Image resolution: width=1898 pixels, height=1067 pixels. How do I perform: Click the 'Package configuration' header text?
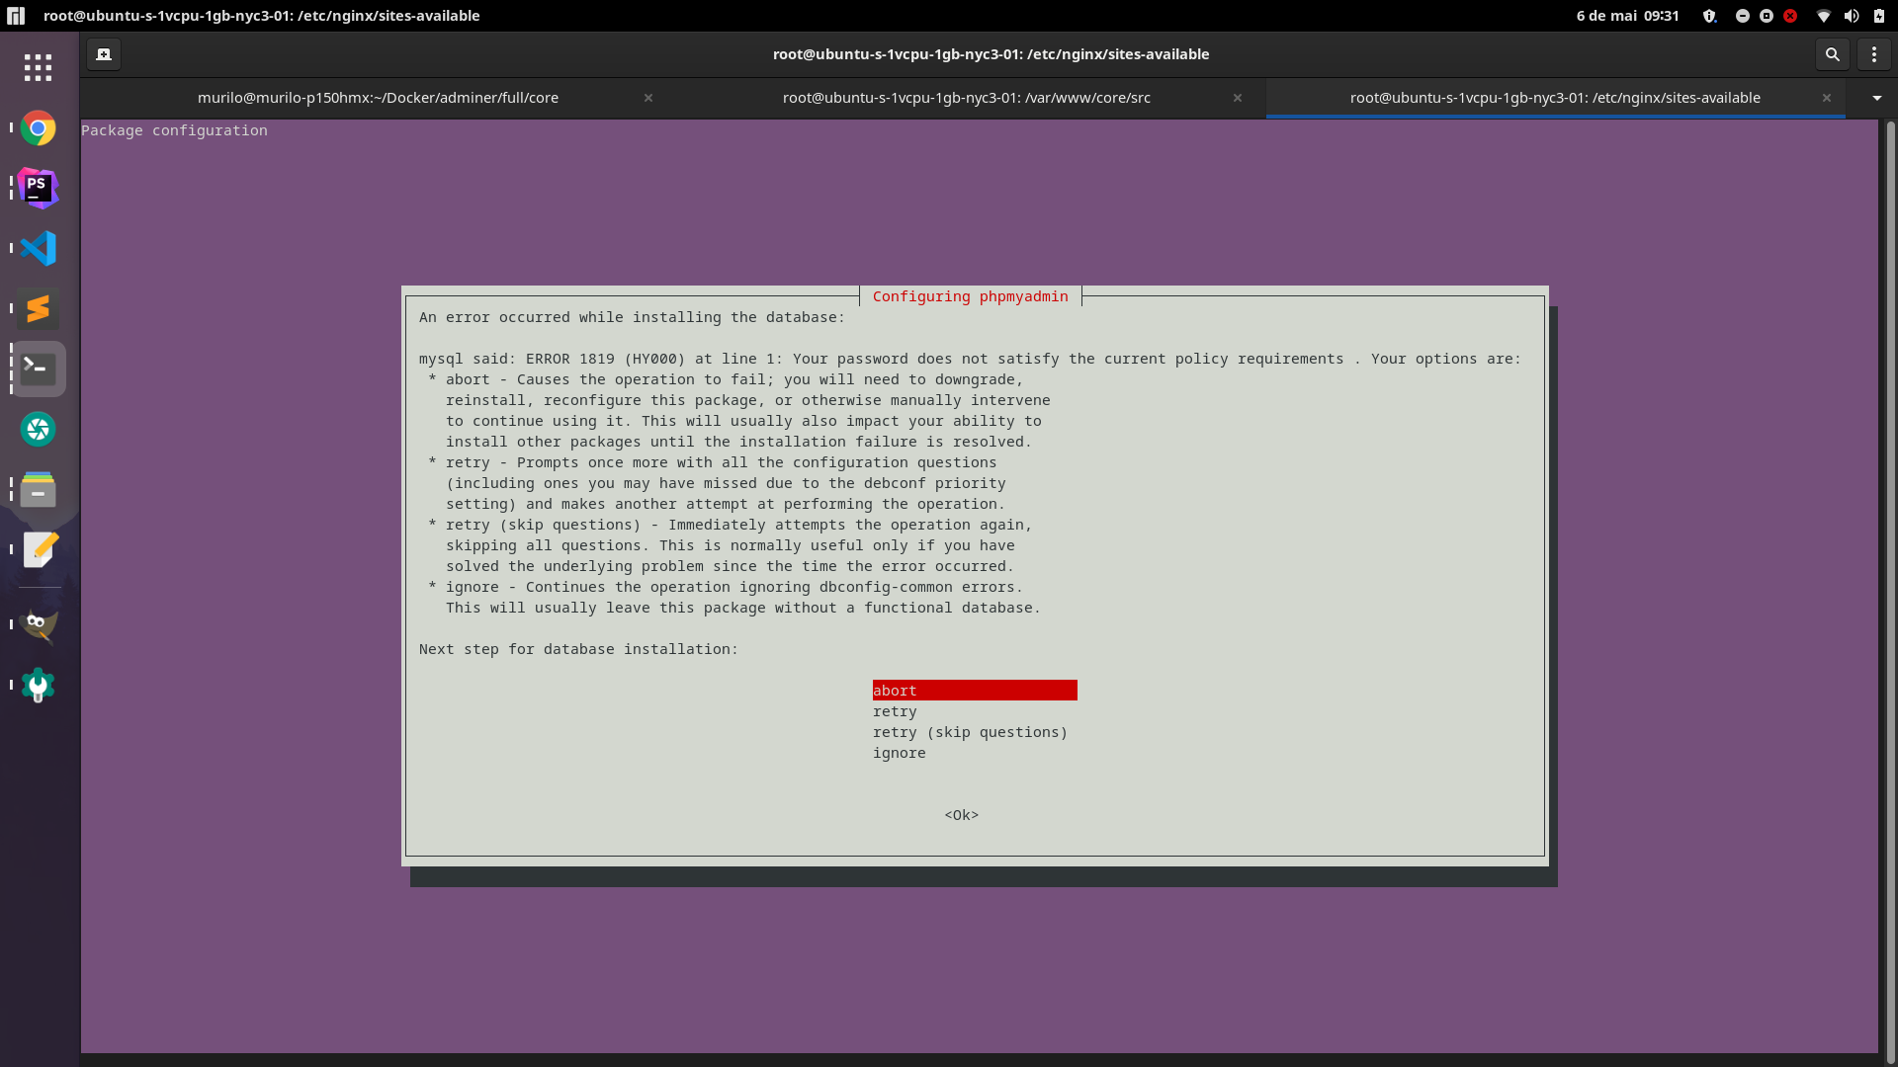[174, 130]
